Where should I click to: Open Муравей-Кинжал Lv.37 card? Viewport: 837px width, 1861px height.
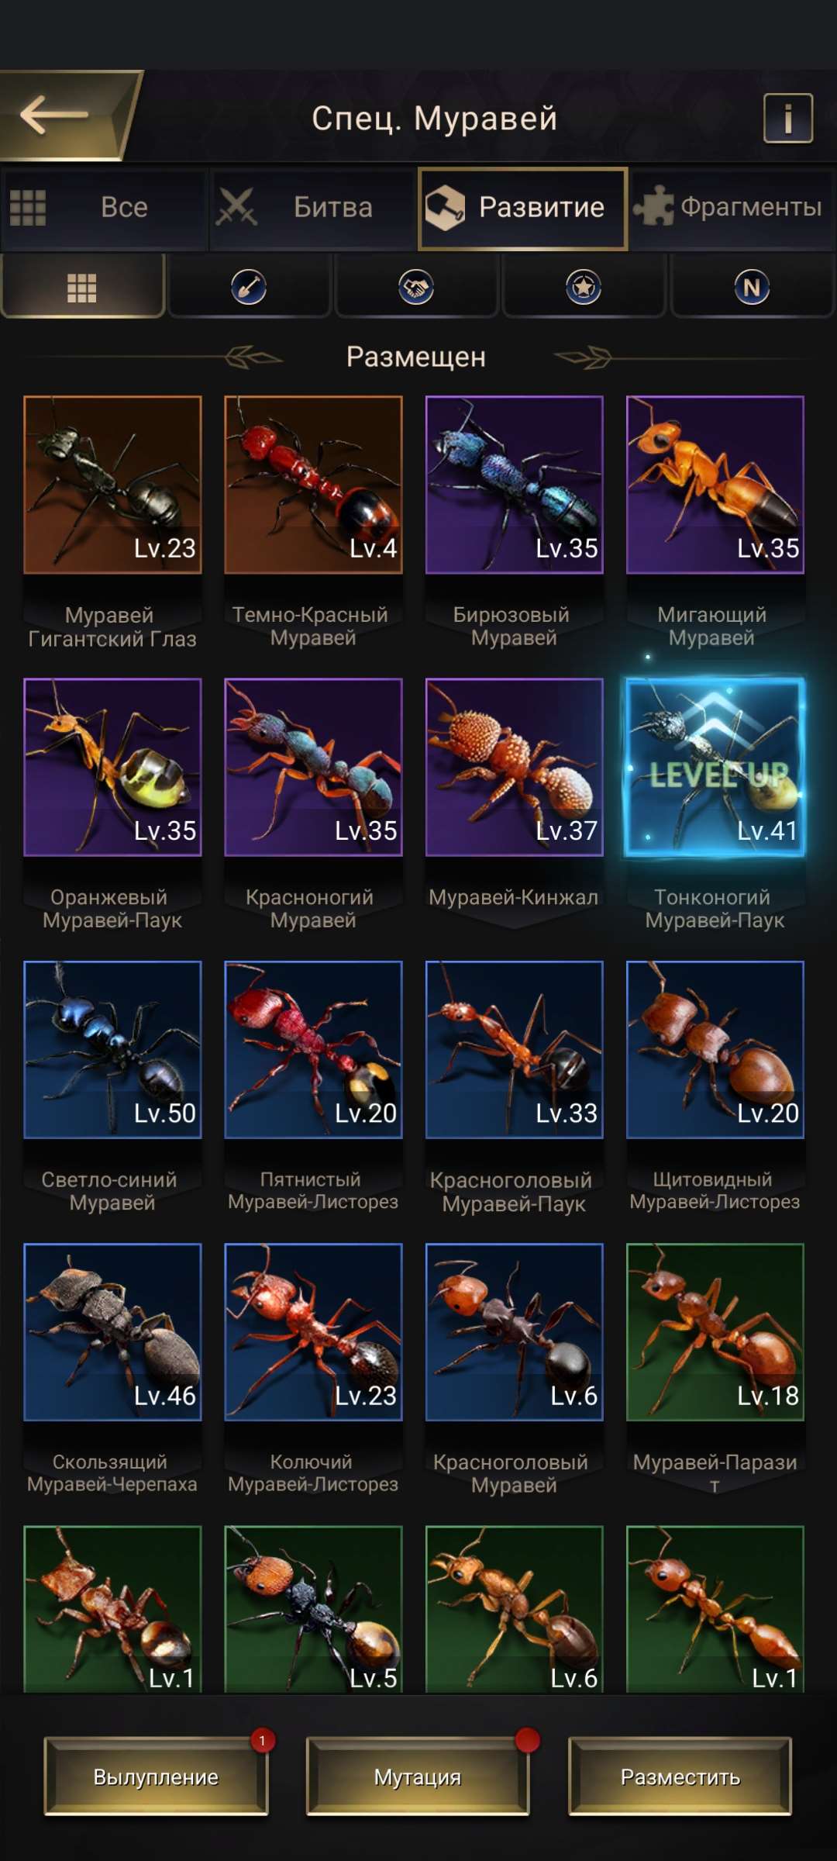click(515, 768)
